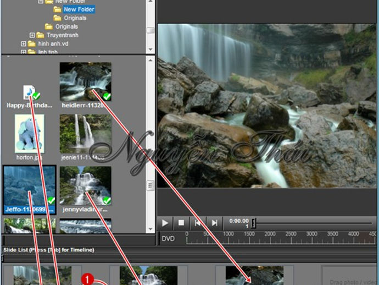The image size is (379, 285).
Task: Select the first slide in Slide List
Action: pos(42,275)
